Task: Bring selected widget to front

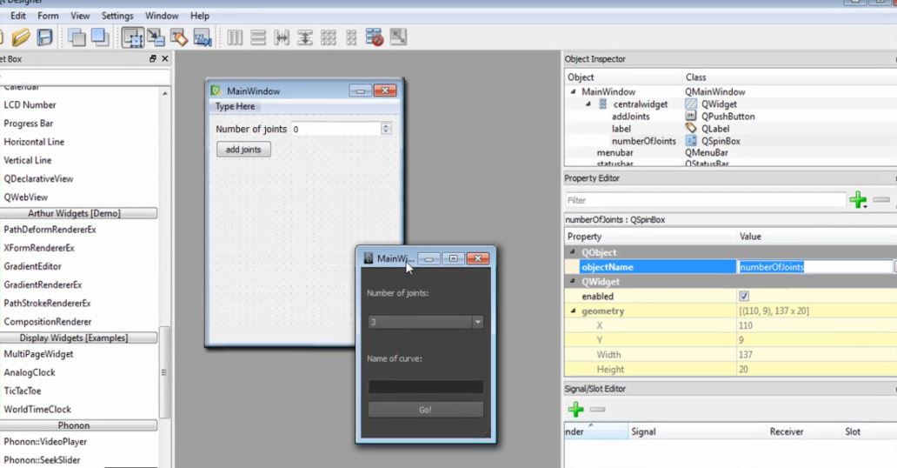Action: 100,37
